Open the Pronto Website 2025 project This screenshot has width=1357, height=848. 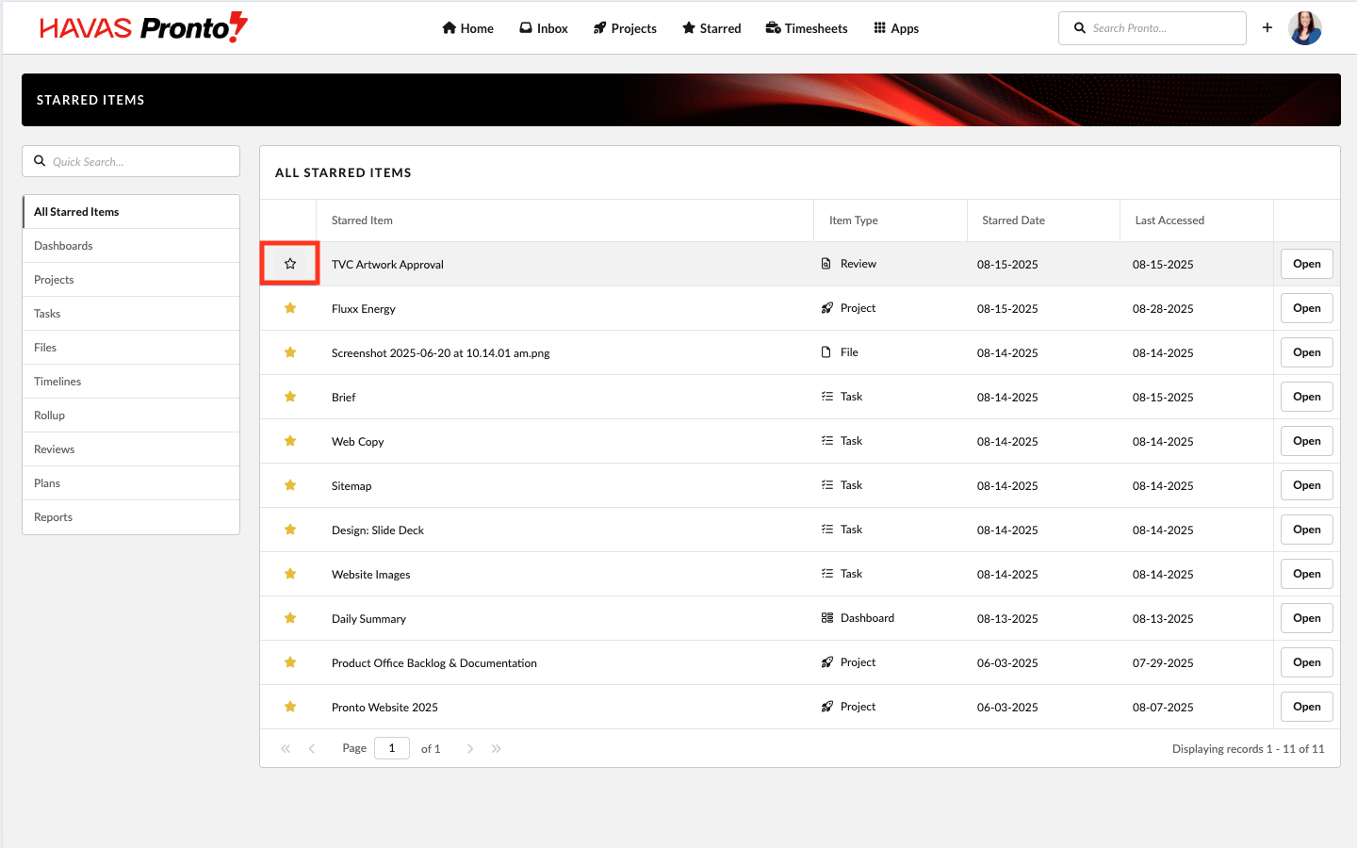point(1306,707)
